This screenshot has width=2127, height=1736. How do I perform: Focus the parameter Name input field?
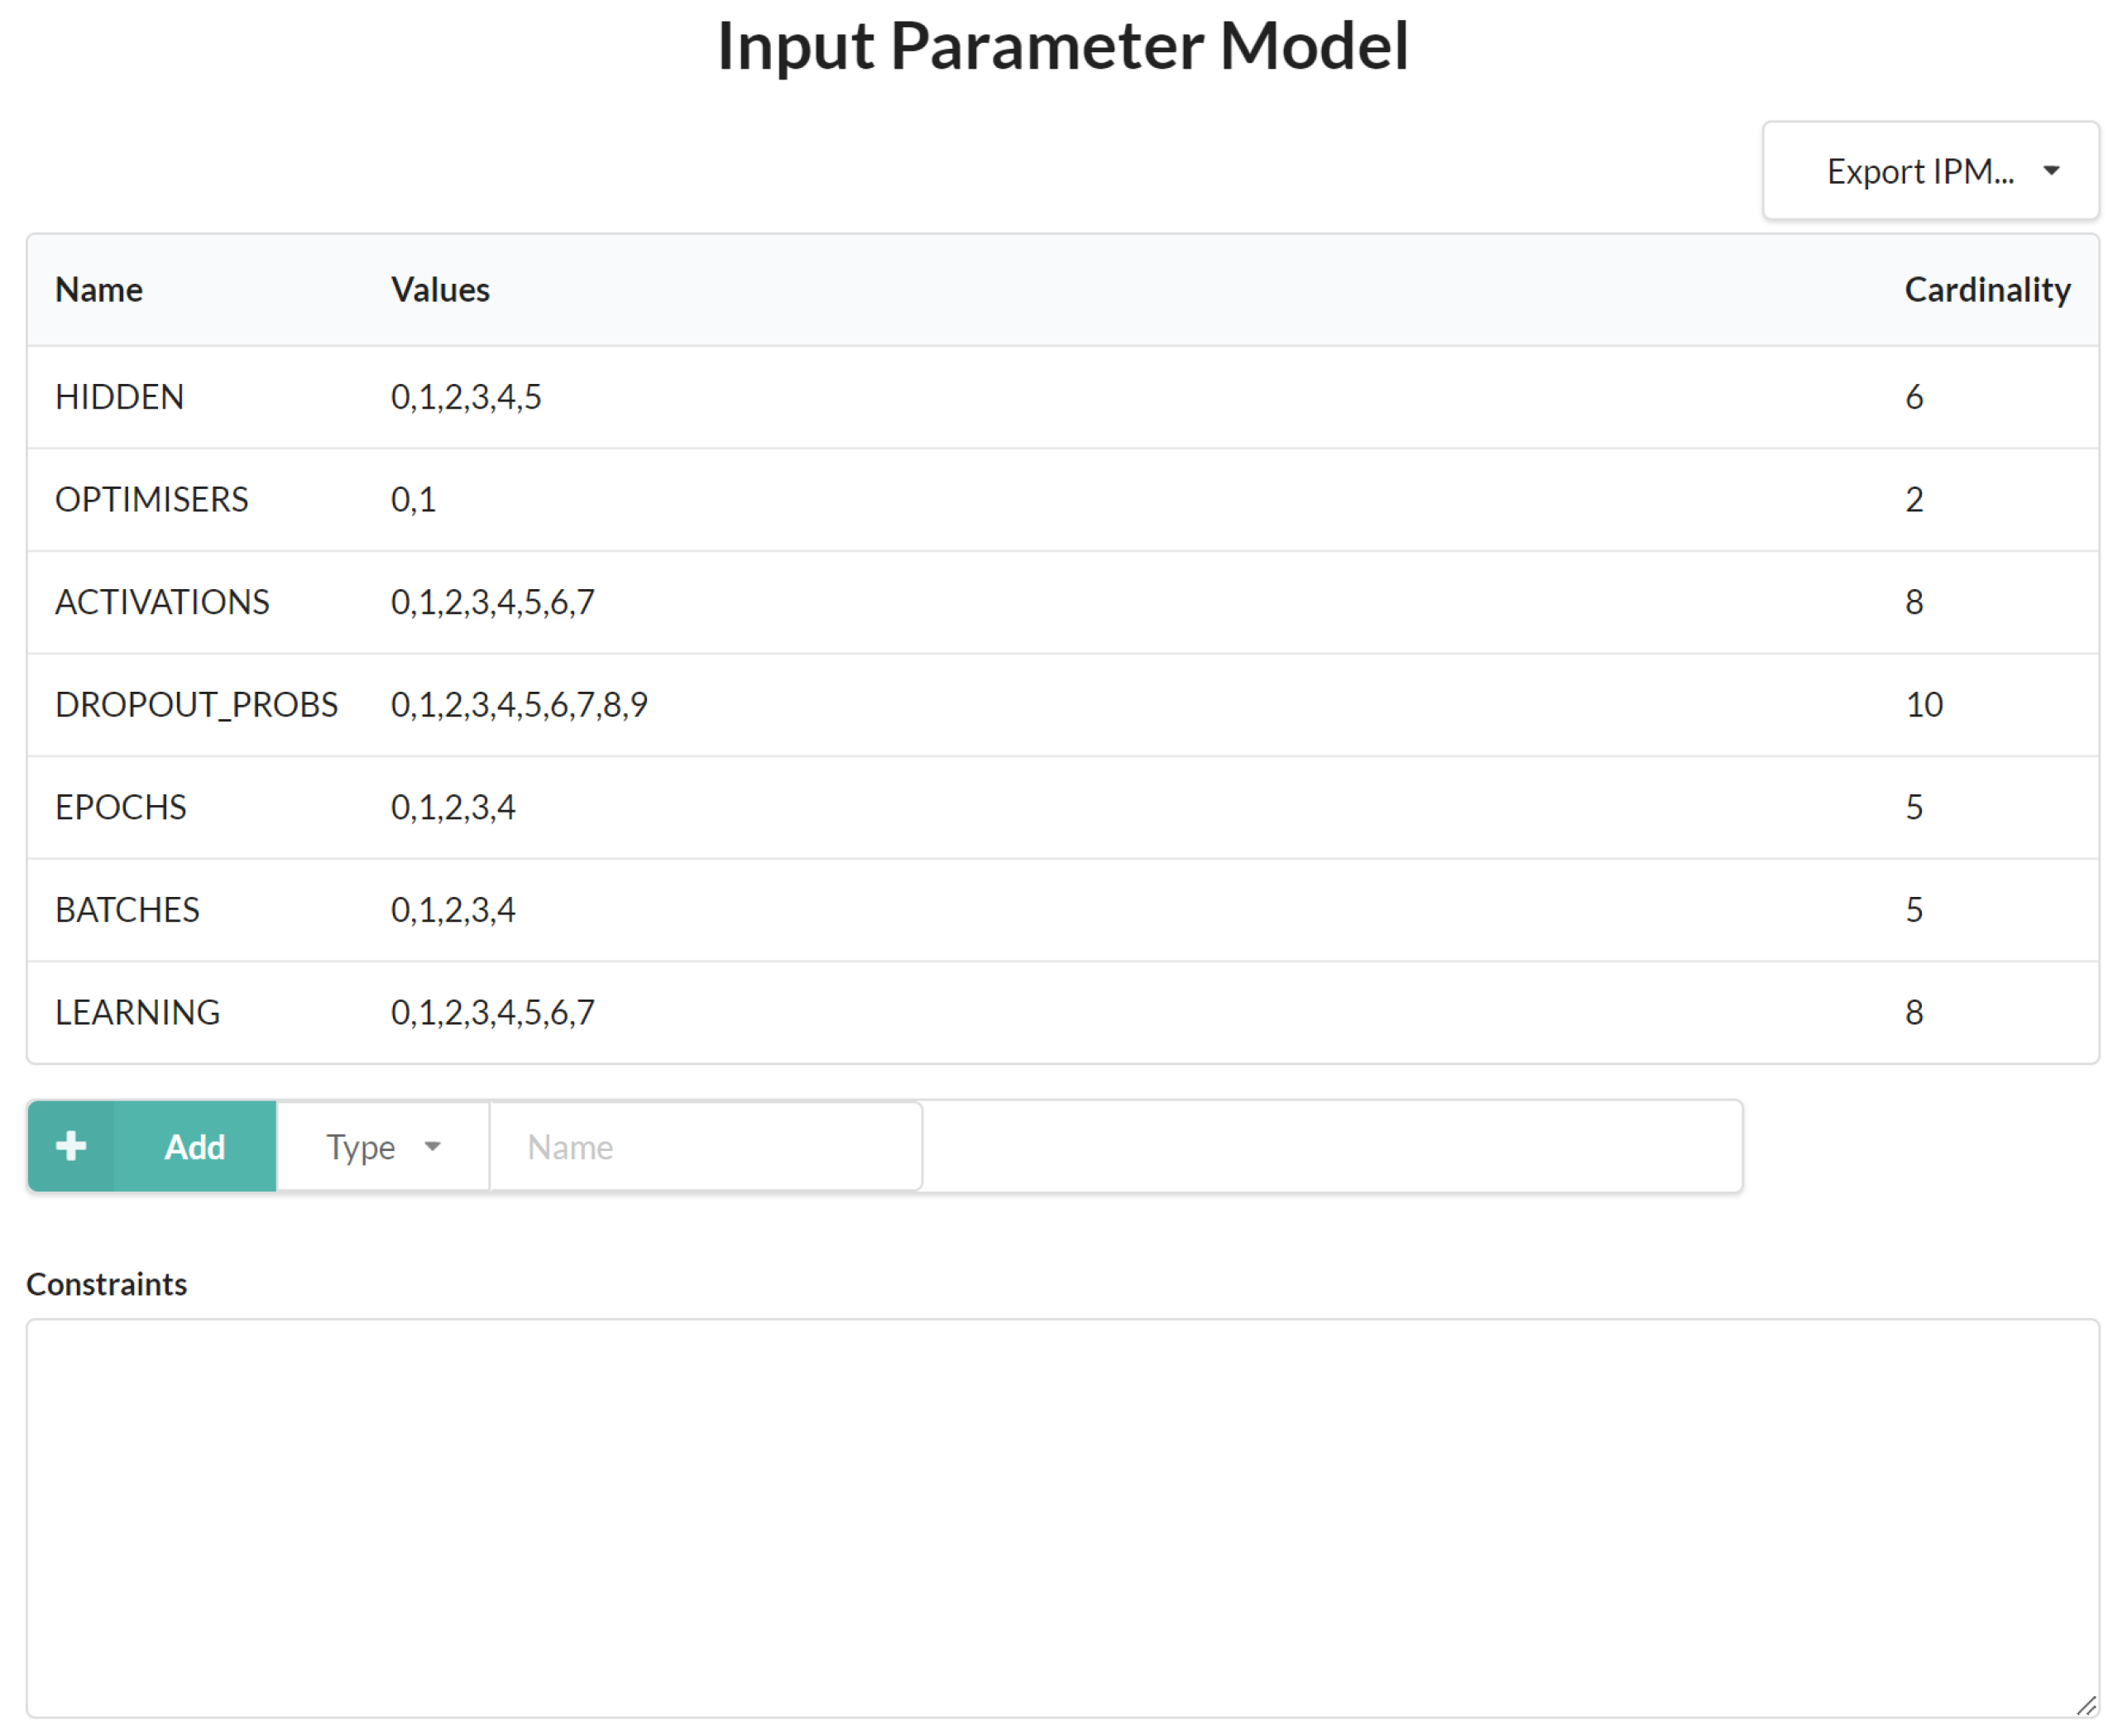coord(705,1146)
